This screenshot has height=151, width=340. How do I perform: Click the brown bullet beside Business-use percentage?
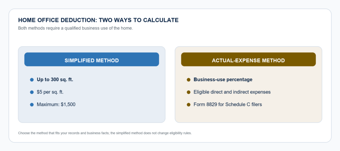coord(189,80)
